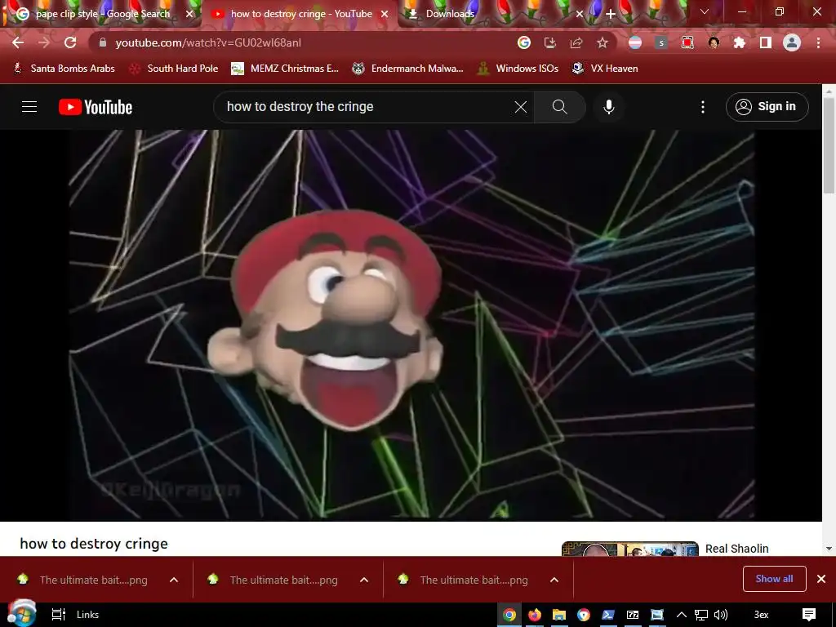
Task: Toggle the Chrome side panel
Action: 766,42
